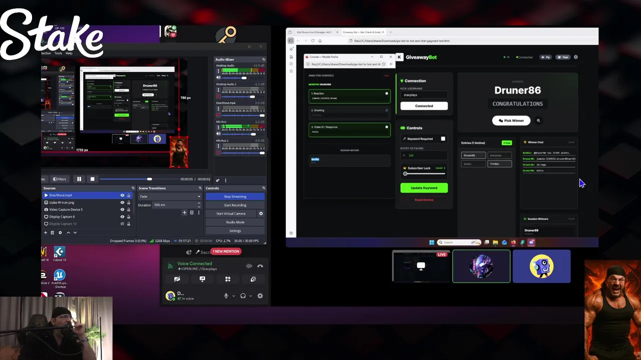Remove selected source via Sources trash icon
Image resolution: width=641 pixels, height=360 pixels.
coord(53,232)
